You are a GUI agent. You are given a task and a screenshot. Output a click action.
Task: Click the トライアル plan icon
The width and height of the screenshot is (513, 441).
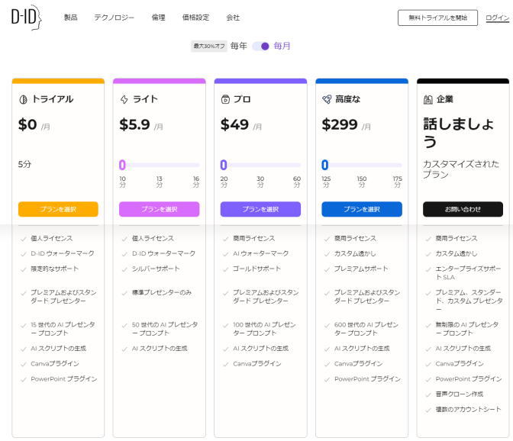click(23, 99)
